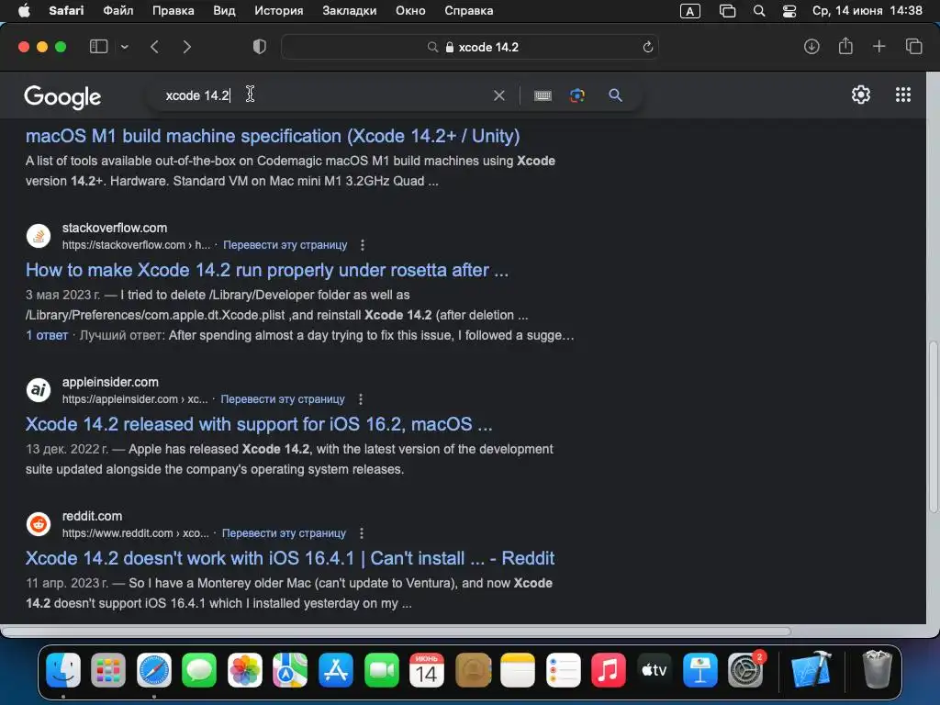Submit search with magnifier icon
Viewport: 940px width, 705px height.
click(615, 95)
